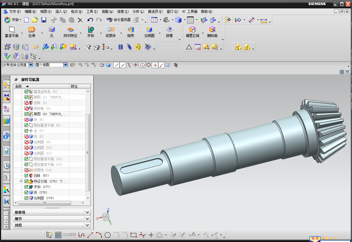Expand the 相依性 panel section
The height and width of the screenshot is (242, 352).
(x=87, y=213)
